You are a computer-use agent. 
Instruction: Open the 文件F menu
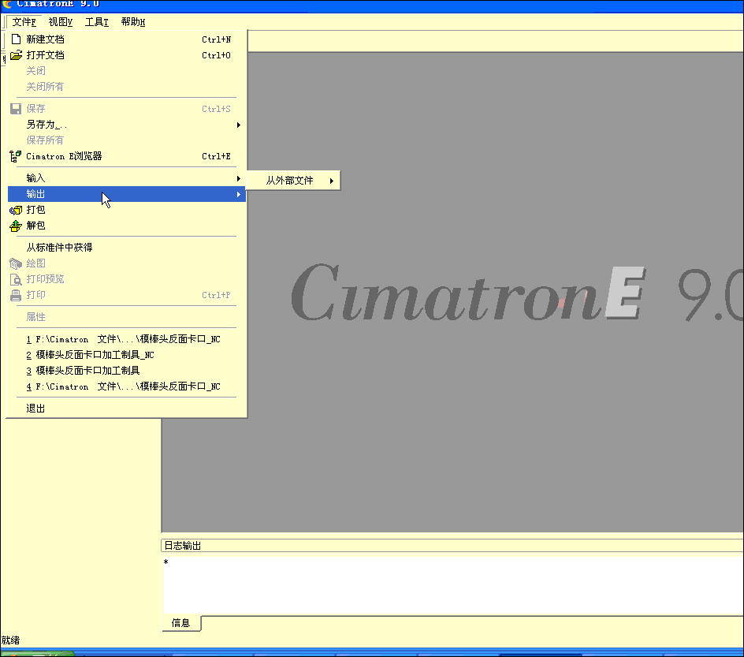click(24, 22)
